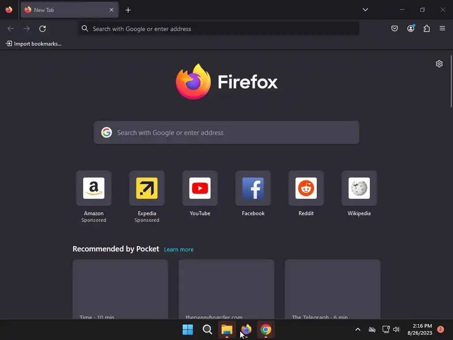Open The Telegraph story card
This screenshot has width=453, height=340.
tap(333, 289)
